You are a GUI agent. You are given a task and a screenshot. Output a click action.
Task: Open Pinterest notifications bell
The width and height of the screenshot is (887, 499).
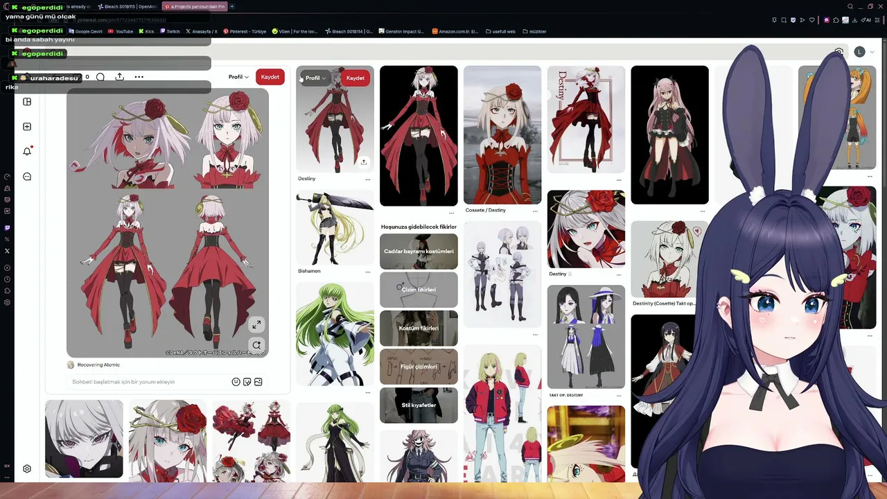point(27,151)
